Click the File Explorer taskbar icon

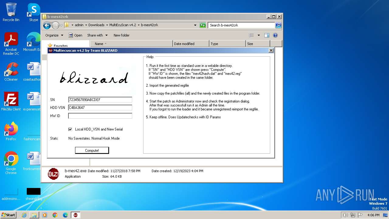[34, 215]
